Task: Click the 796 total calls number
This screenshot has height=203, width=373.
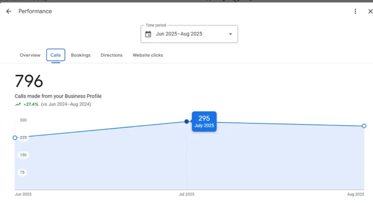Action: (29, 81)
